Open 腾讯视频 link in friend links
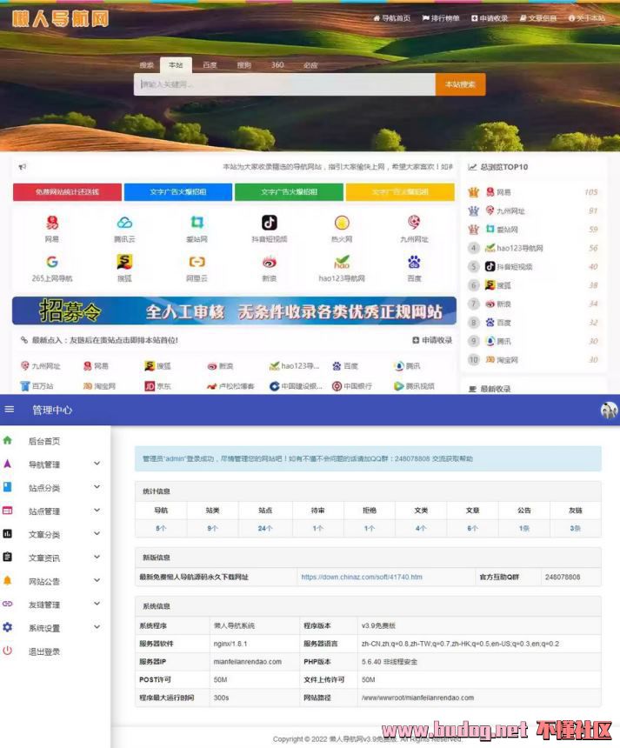 point(414,386)
